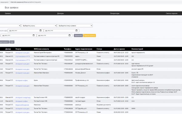182x114 pixels.
Task: Expand the unlabeled dropdown before 'Выберите услугу'
Action: (10, 26)
